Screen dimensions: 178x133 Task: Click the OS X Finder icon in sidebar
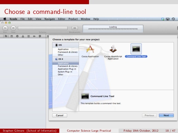point(56,59)
